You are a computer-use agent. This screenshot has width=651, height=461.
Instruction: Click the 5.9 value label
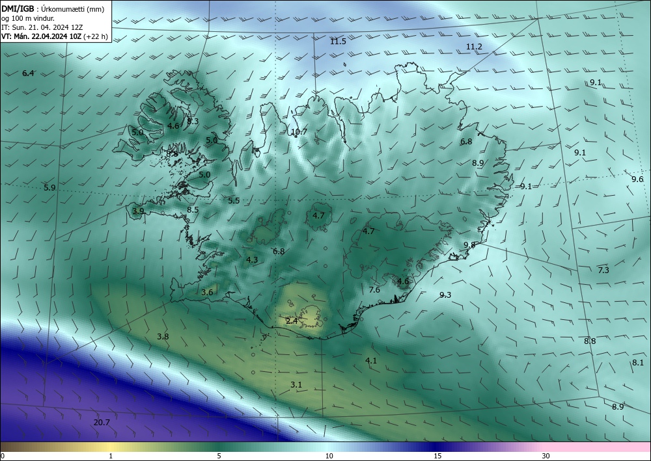(x=49, y=188)
